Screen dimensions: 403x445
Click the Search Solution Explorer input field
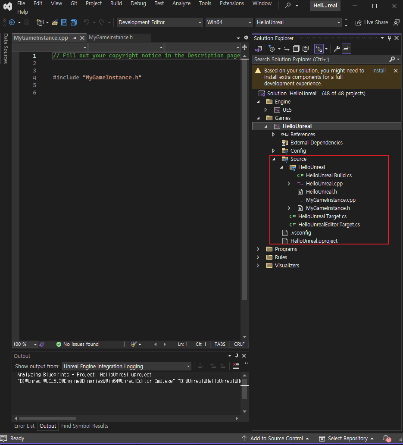pyautogui.click(x=321, y=60)
